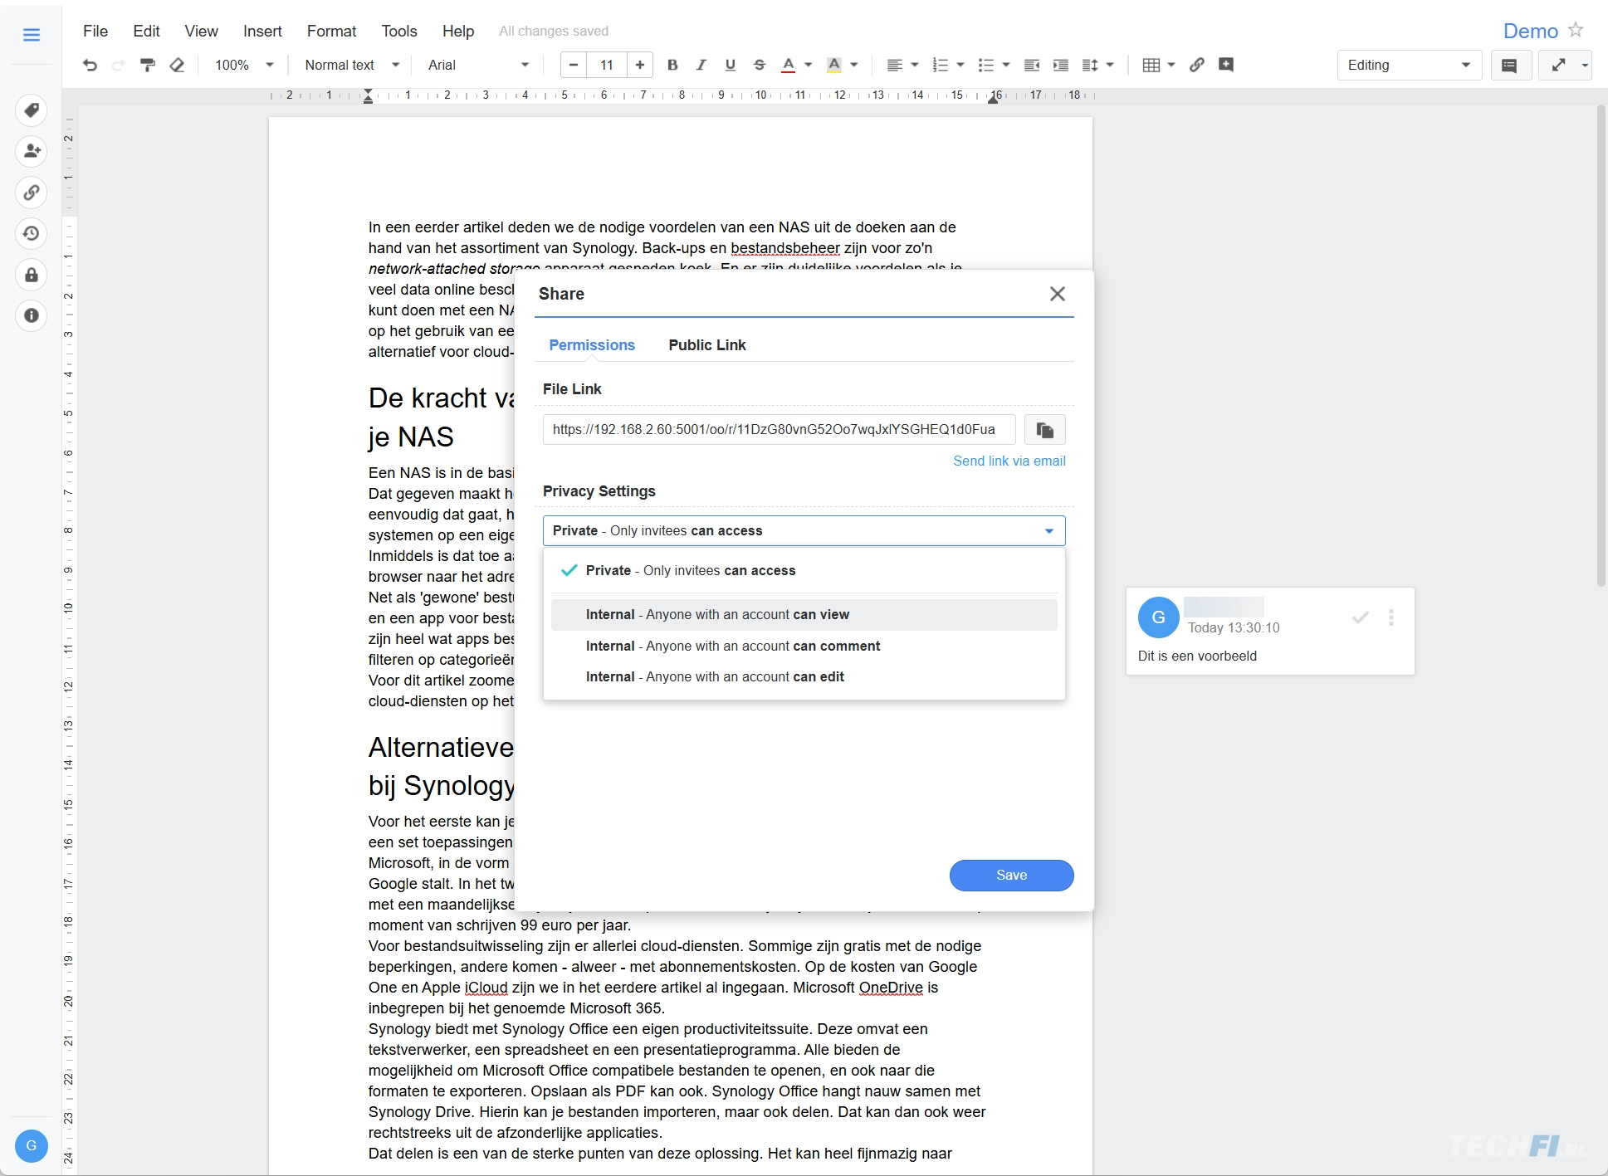Click the clear formatting eraser
This screenshot has width=1608, height=1176.
(177, 65)
